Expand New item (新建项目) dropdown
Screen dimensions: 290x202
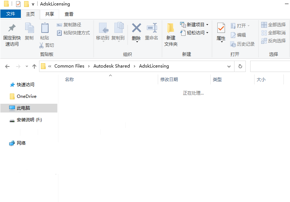click(x=207, y=24)
